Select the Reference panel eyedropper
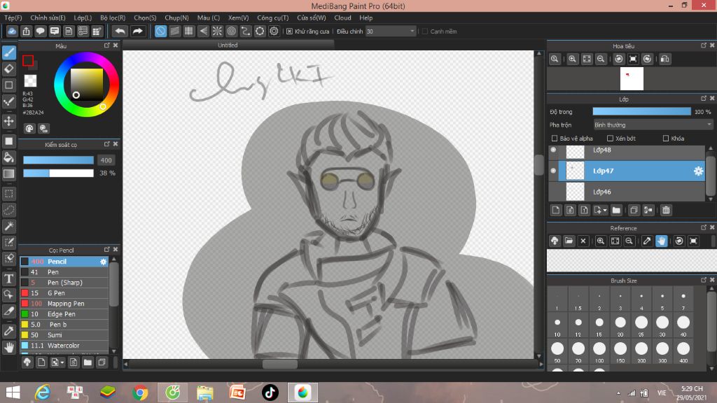 646,241
